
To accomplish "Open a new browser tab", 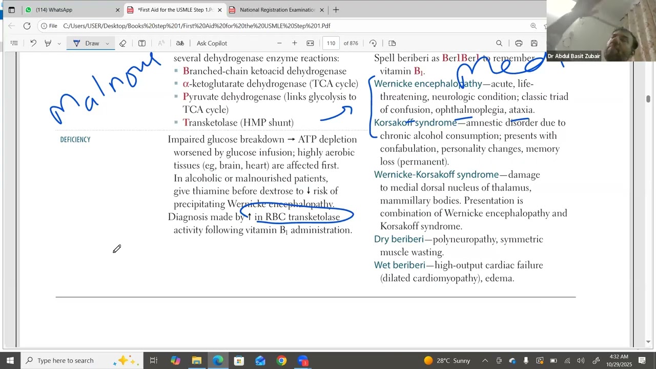I will [336, 10].
